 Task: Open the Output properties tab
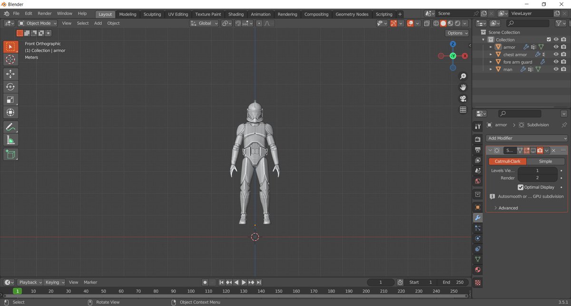pyautogui.click(x=478, y=150)
